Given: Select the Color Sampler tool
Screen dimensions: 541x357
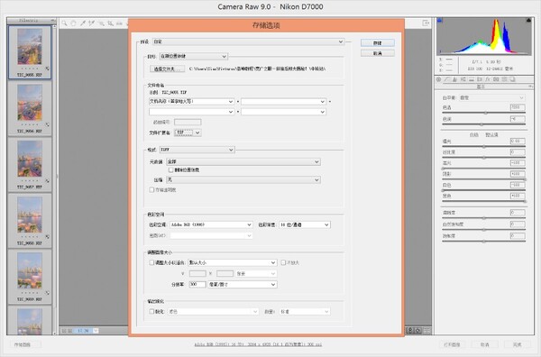Looking at the screenshot, I should click(91, 23).
